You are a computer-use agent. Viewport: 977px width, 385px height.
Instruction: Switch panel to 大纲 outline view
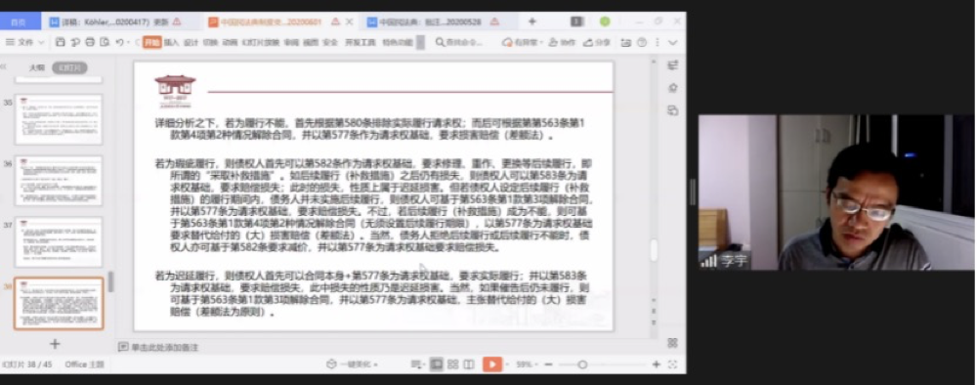pyautogui.click(x=37, y=67)
